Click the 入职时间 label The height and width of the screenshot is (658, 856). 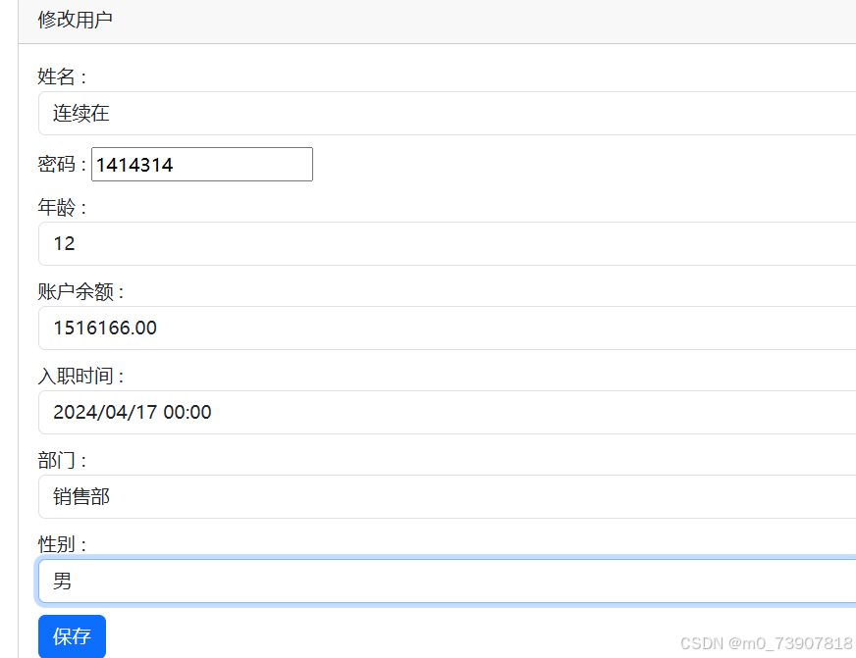pos(80,376)
